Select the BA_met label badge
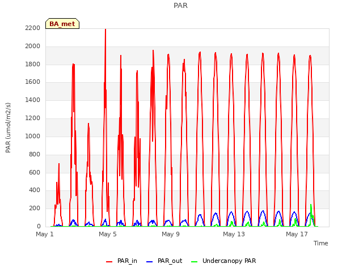Image resolution: width=363 pixels, height=272 pixels. 62,24
